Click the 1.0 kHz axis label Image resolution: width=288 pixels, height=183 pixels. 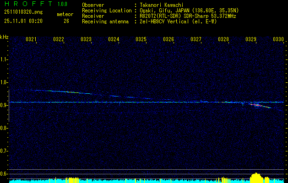tap(4, 82)
